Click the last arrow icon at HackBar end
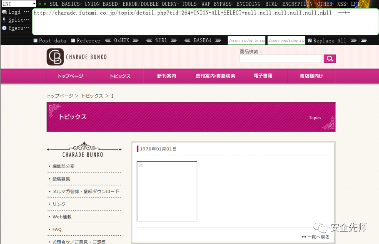The width and height of the screenshot is (379, 244). tap(364, 41)
